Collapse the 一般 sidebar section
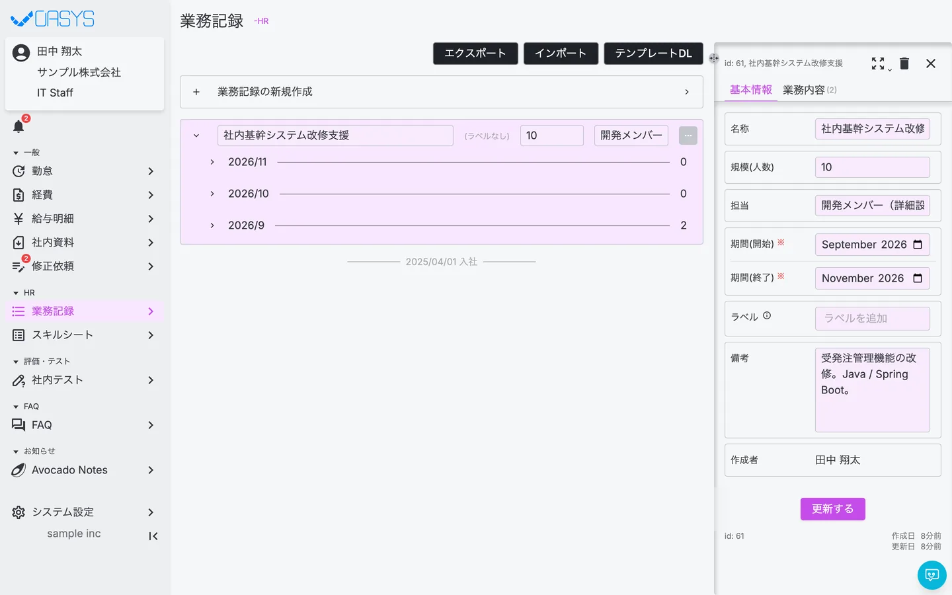This screenshot has width=952, height=595. pos(16,153)
